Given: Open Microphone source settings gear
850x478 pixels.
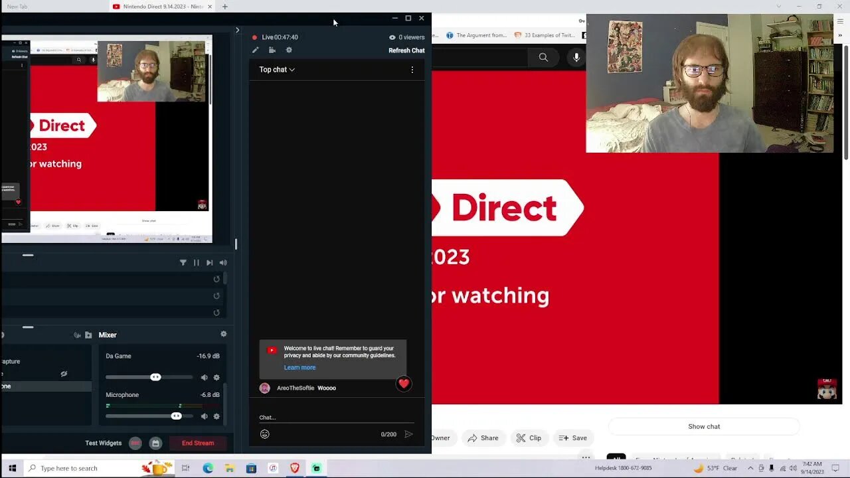Looking at the screenshot, I should tap(216, 416).
